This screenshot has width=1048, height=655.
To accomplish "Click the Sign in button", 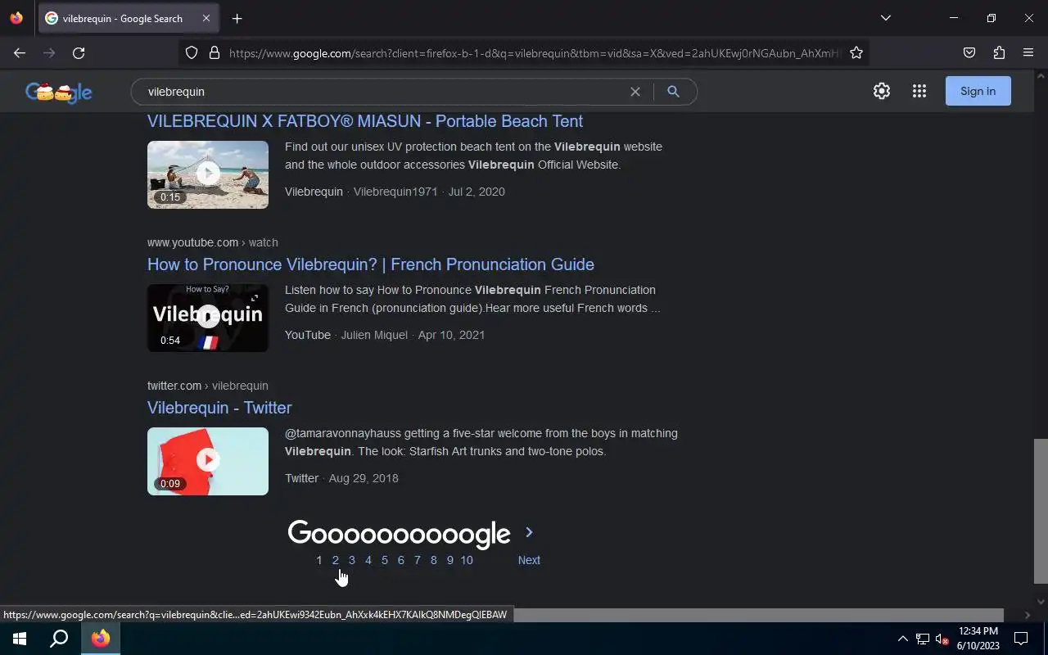I will coord(978,91).
